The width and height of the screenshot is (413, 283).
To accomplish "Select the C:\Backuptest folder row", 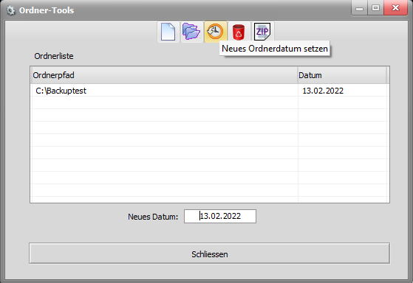I will point(209,91).
